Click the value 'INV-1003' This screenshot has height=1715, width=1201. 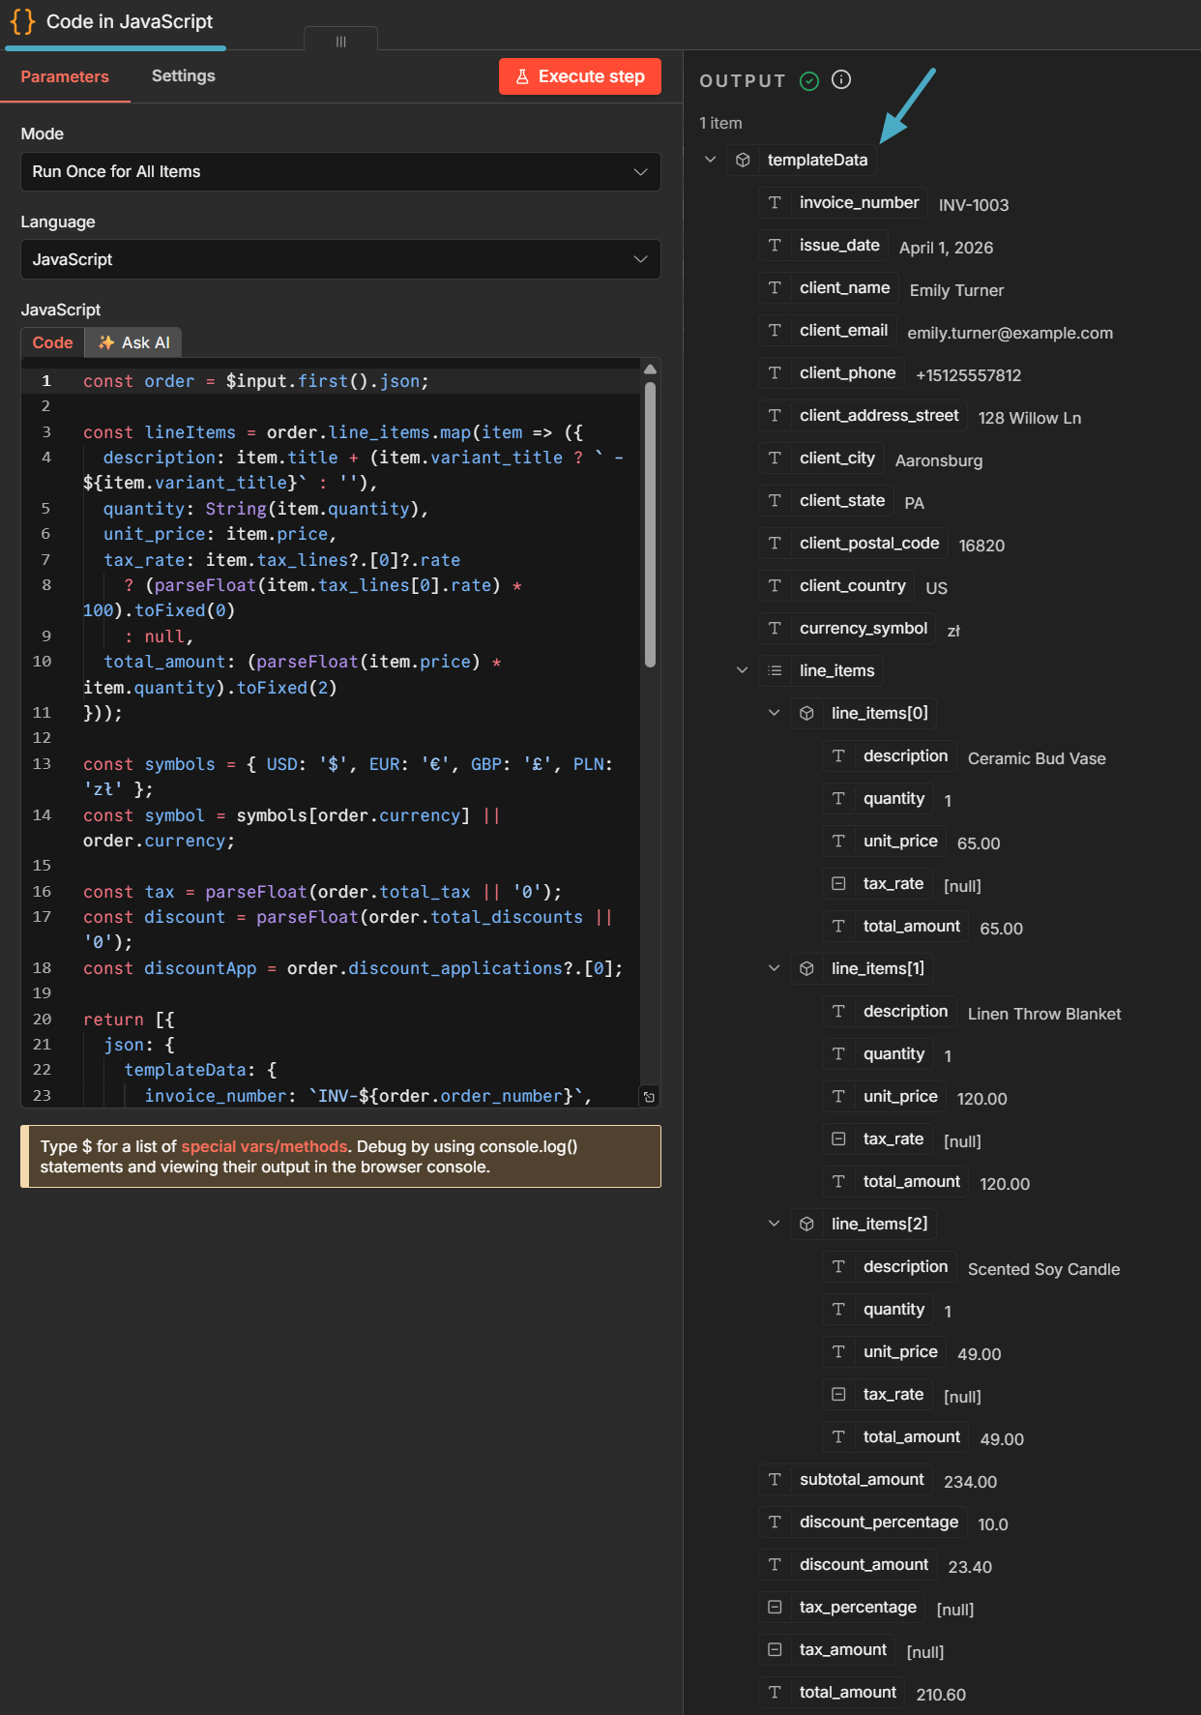pyautogui.click(x=974, y=205)
